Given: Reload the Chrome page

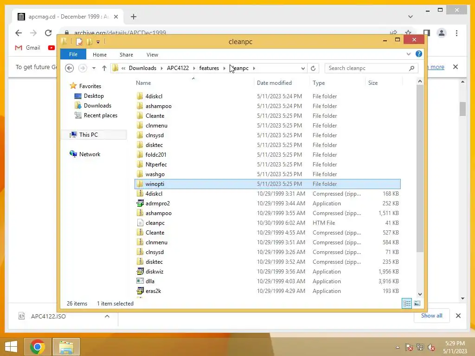Looking at the screenshot, I should click(x=48, y=33).
